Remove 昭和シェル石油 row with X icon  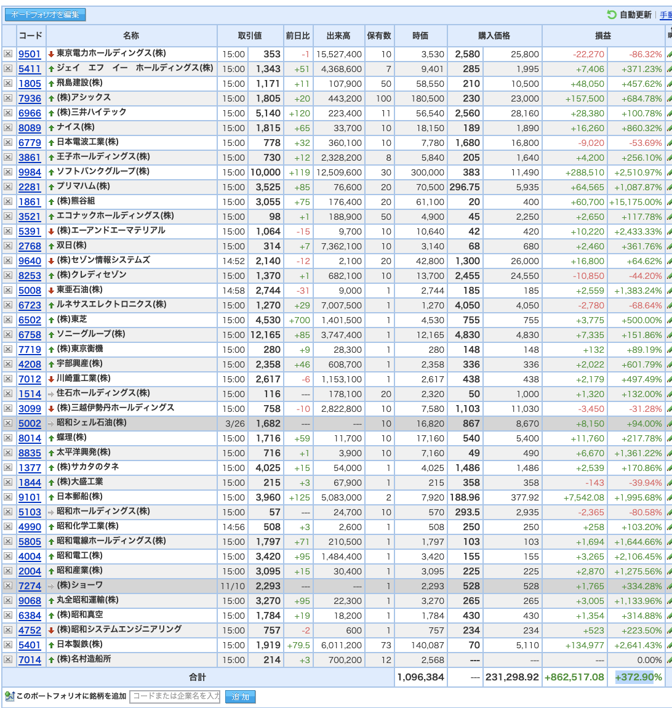point(8,423)
